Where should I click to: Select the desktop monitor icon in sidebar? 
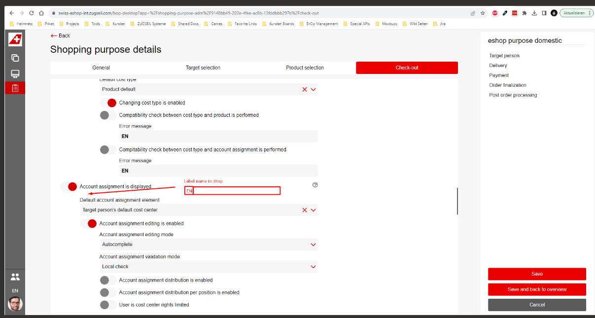pos(15,74)
